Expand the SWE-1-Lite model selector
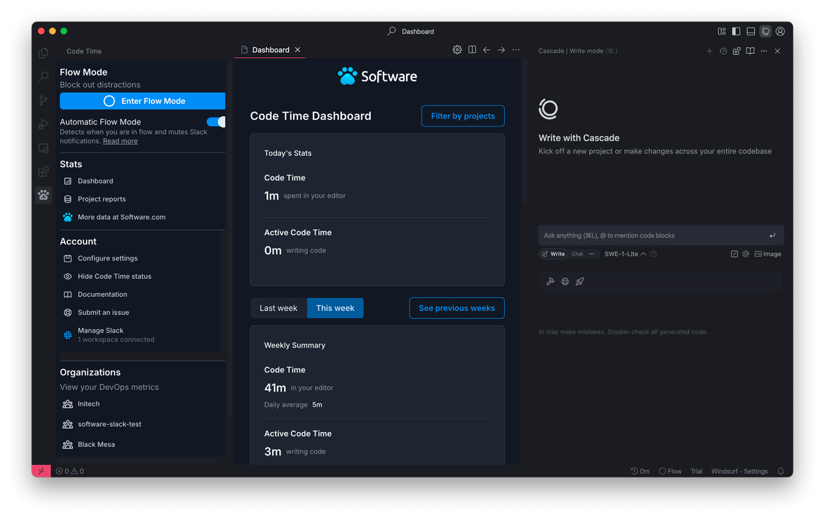 pos(625,254)
